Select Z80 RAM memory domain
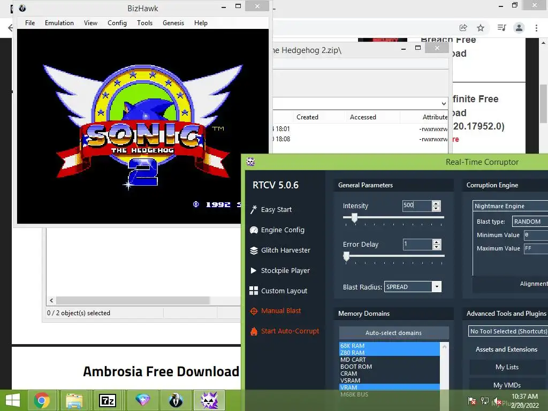Viewport: 548px width, 411px height. coord(390,353)
